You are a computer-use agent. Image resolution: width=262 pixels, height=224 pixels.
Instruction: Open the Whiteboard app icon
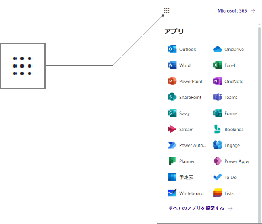click(x=172, y=193)
